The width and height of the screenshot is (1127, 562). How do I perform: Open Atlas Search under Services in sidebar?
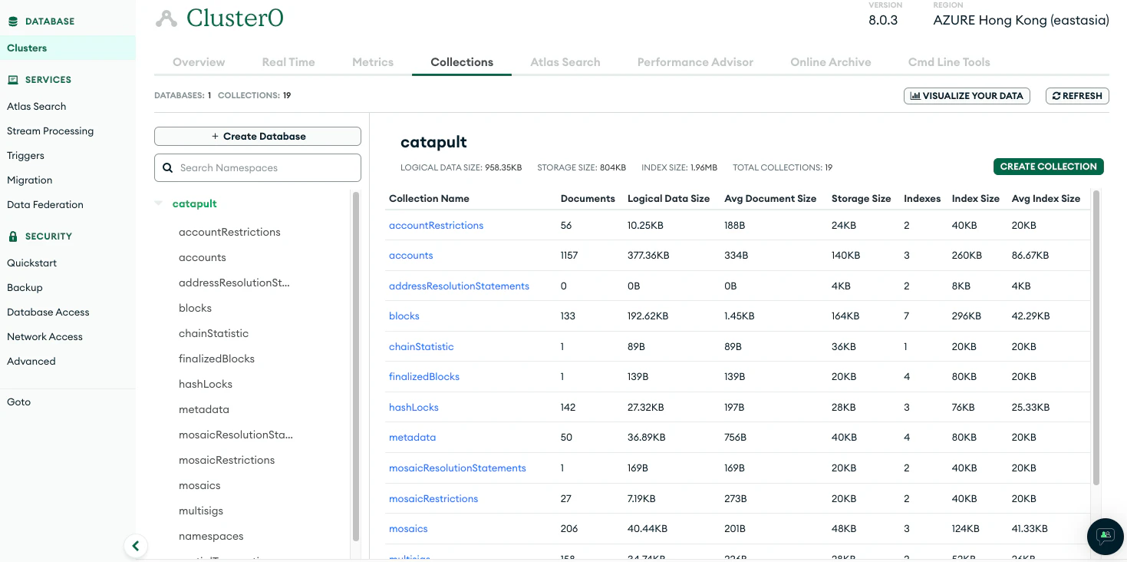click(37, 107)
